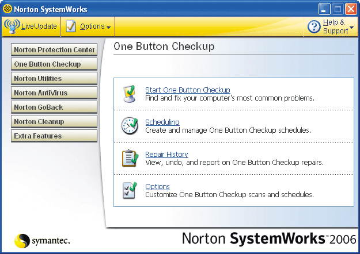Click the Symantec logo
This screenshot has height=254, width=360.
click(42, 241)
